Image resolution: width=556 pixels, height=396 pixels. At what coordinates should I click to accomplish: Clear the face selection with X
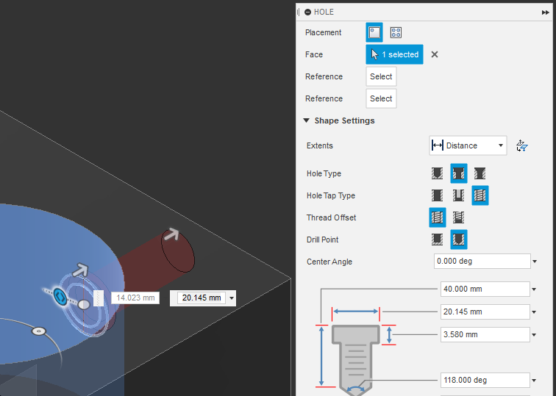435,54
